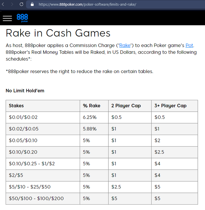Click the '% Rake' column header
This screenshot has width=205, height=210.
tap(91, 106)
